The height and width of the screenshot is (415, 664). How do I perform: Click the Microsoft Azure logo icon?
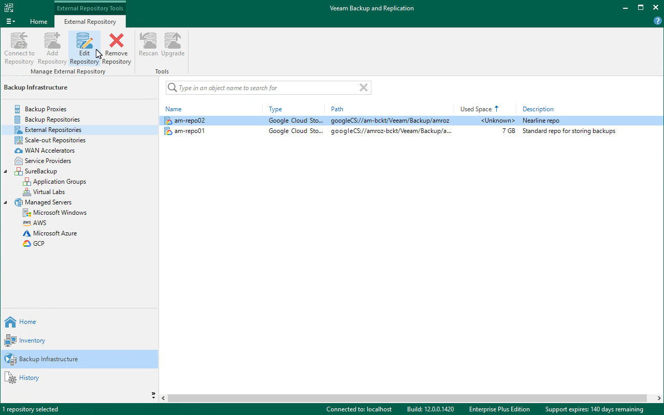pyautogui.click(x=27, y=233)
